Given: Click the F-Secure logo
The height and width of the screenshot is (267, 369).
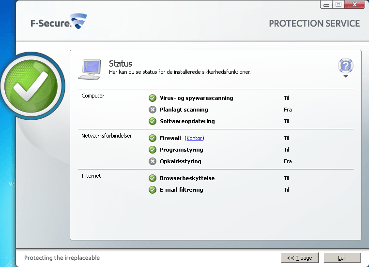Looking at the screenshot, I should pos(59,21).
